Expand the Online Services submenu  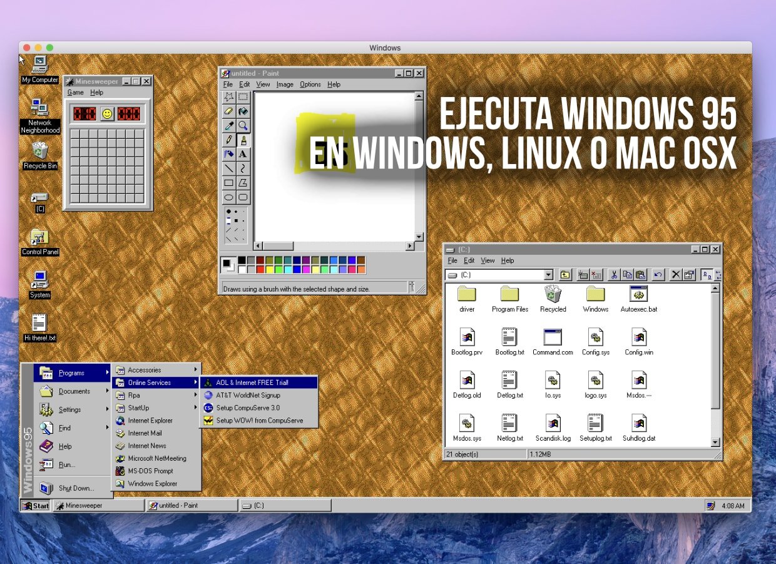point(156,382)
